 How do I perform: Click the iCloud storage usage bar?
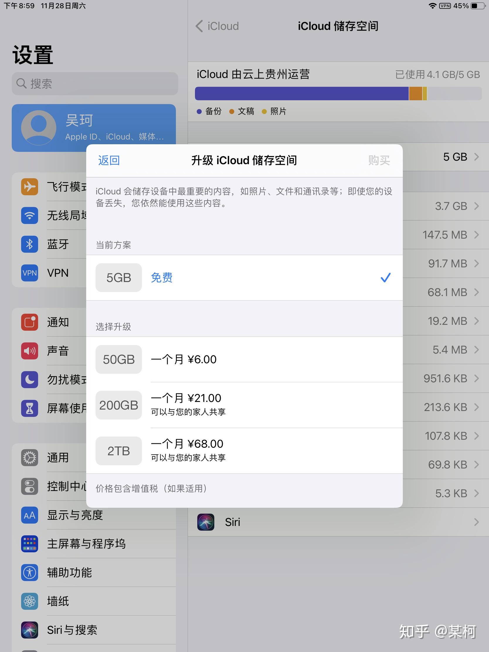pos(338,94)
